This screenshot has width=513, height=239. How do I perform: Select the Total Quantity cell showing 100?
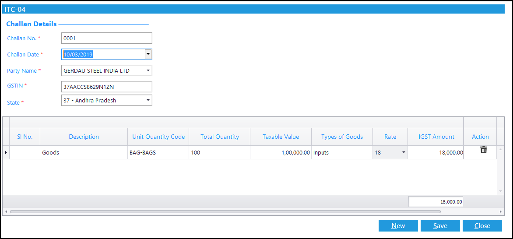point(220,153)
